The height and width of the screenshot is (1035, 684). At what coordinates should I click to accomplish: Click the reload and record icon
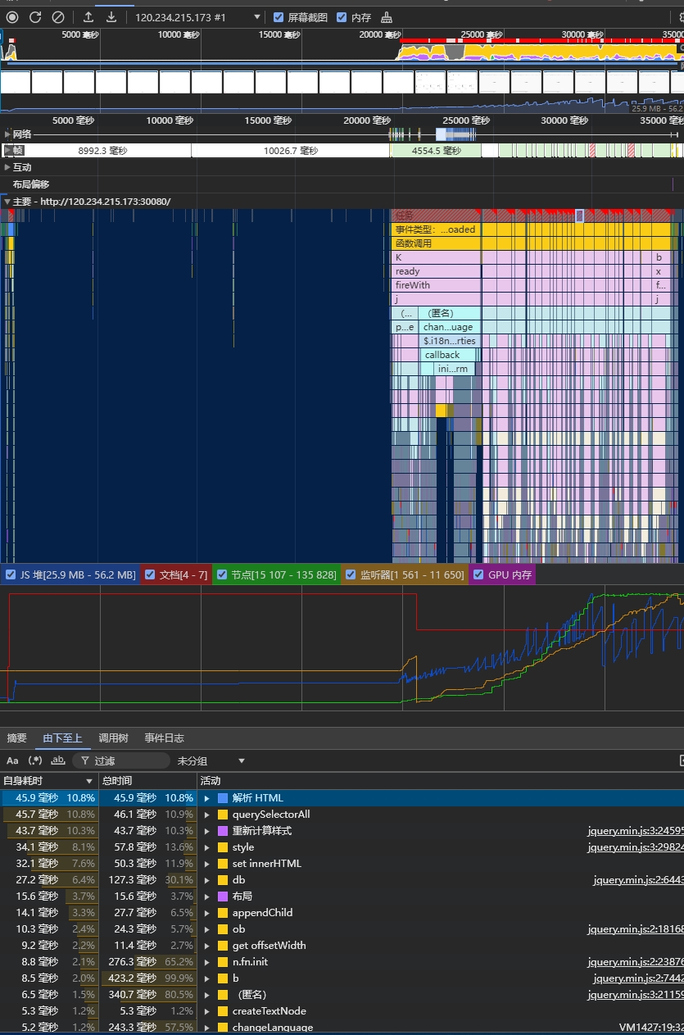click(35, 16)
